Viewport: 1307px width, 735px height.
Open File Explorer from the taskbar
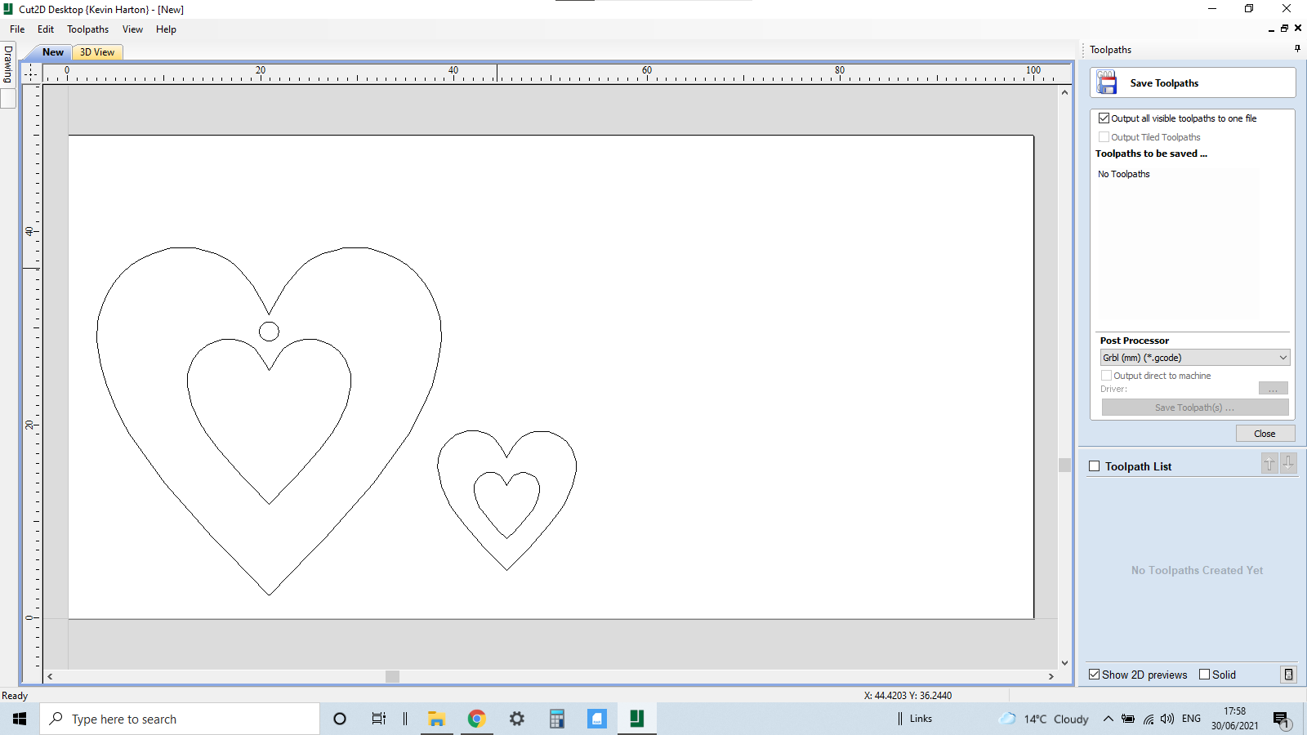pyautogui.click(x=436, y=719)
